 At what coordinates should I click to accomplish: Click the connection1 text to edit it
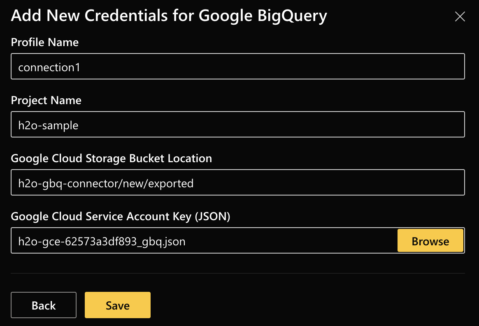click(x=49, y=67)
